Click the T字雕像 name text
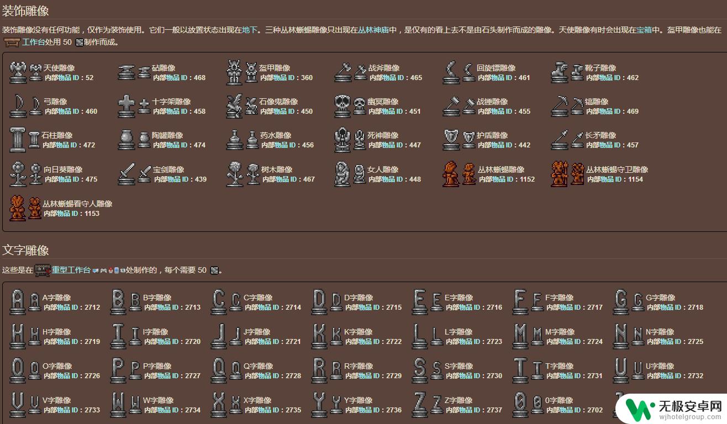Viewport: 727px width, 424px height. click(x=560, y=366)
